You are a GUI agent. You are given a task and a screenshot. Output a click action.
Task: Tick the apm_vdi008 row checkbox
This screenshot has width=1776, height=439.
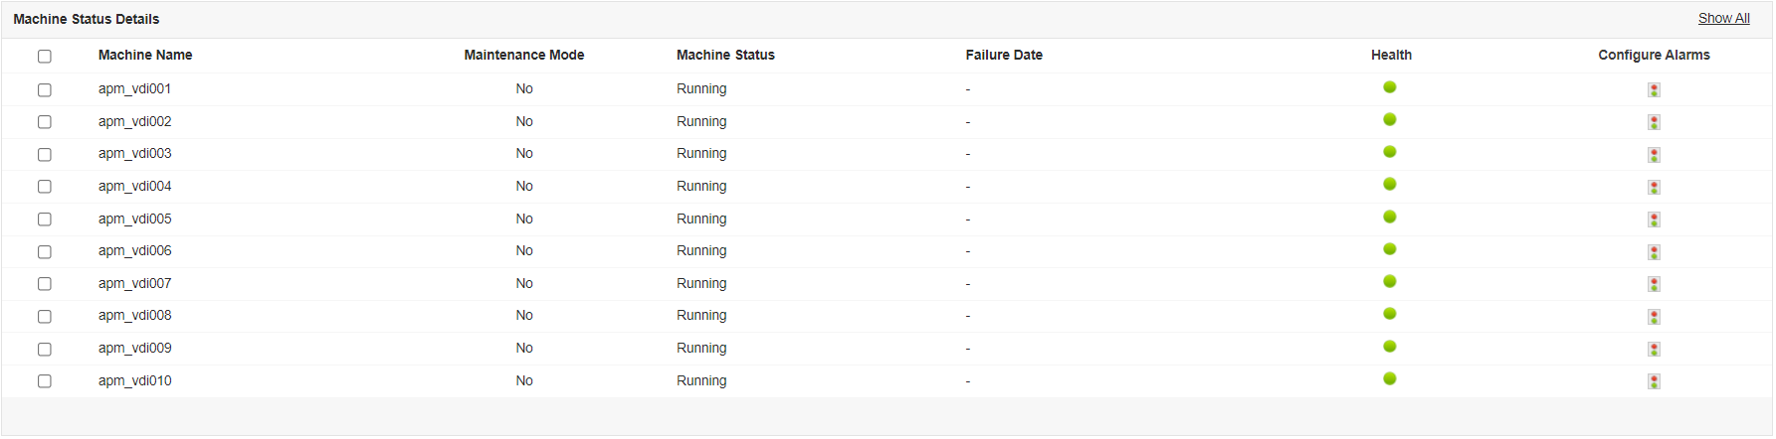coord(45,317)
